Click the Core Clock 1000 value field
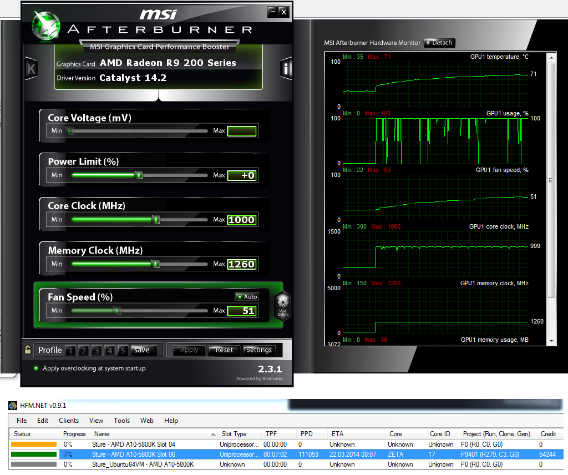Image resolution: width=568 pixels, height=475 pixels. (242, 220)
